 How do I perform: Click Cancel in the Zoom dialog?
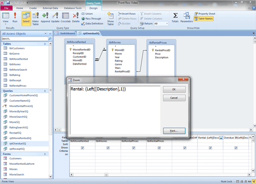click(x=174, y=98)
